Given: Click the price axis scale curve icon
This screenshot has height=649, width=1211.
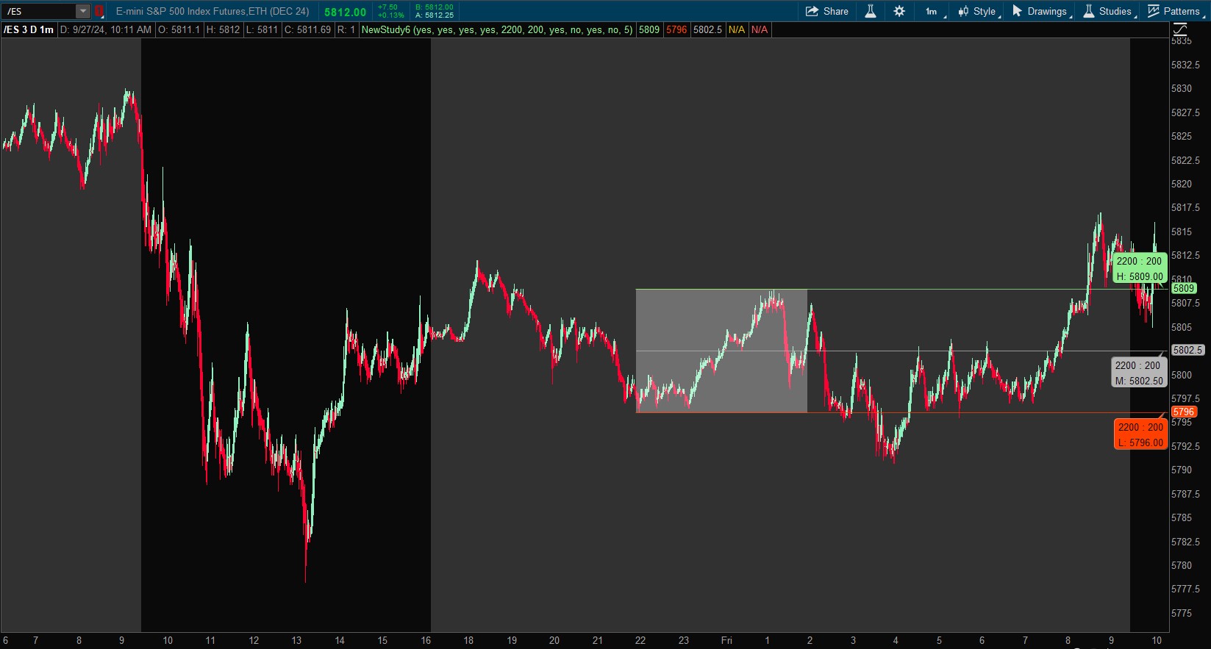Looking at the screenshot, I should tap(1180, 29).
